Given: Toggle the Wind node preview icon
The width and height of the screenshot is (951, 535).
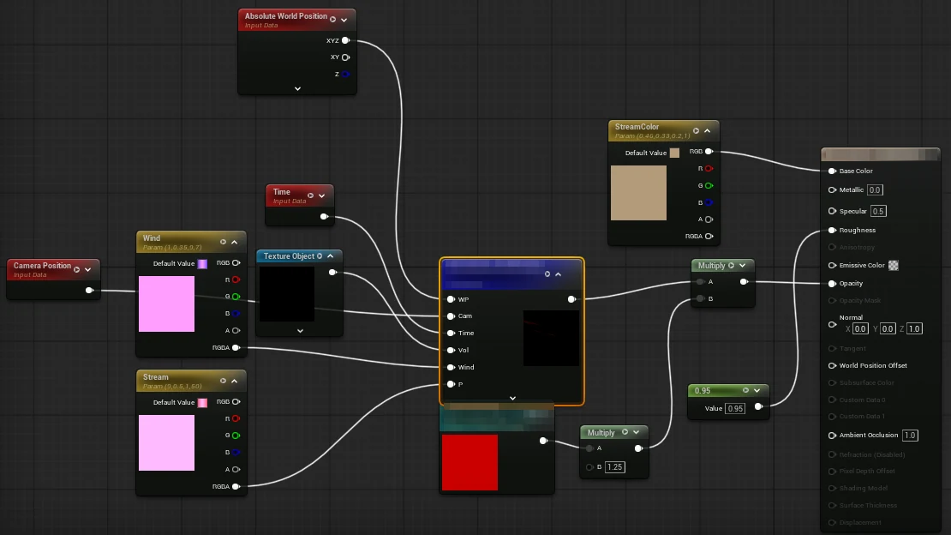Looking at the screenshot, I should coord(224,242).
